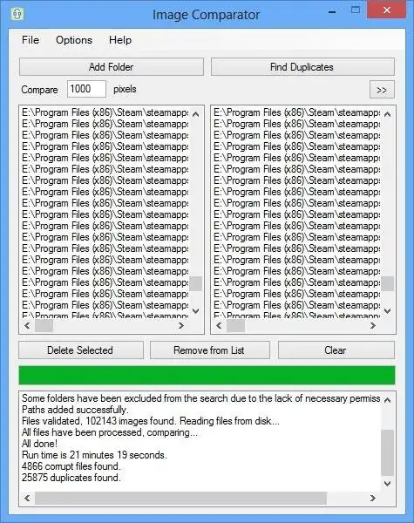This screenshot has width=414, height=523.
Task: Click the "Run time is 21 minutes" log line
Action: pos(94,455)
